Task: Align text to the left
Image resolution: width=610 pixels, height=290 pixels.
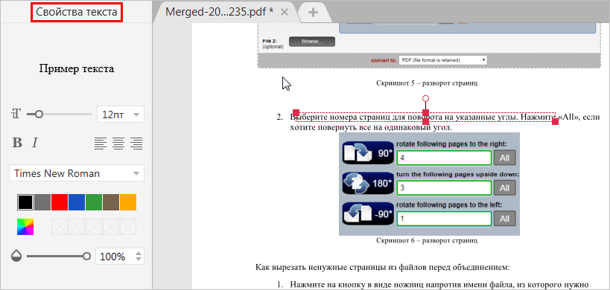Action: 101,144
